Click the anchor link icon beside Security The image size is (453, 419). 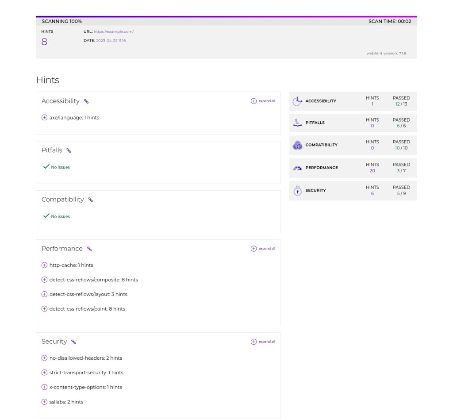[73, 342]
